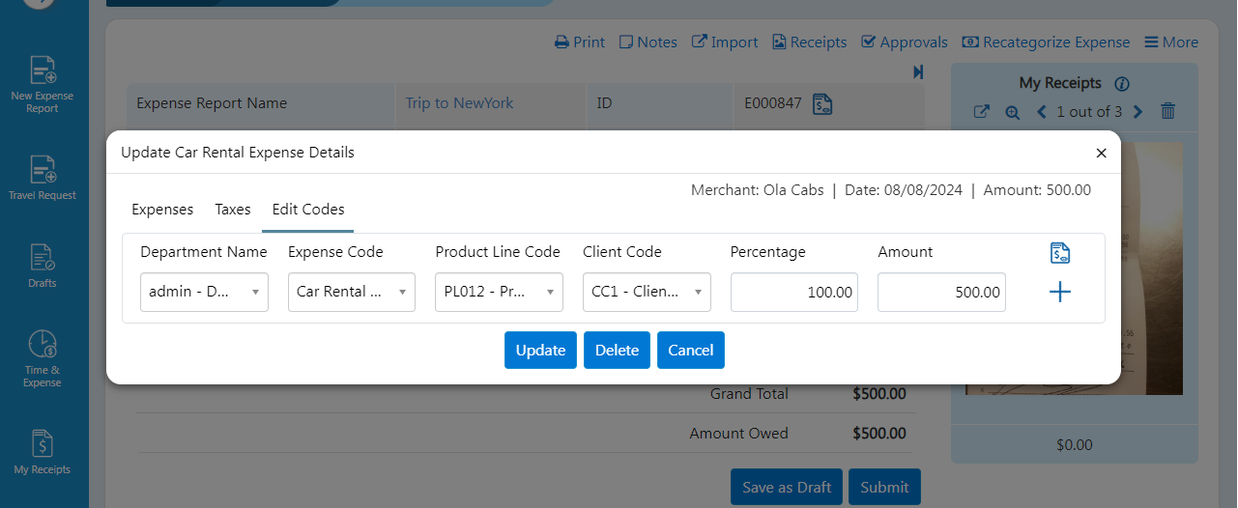1238x508 pixels.
Task: Click the icon beside ID E000847
Action: [x=822, y=103]
